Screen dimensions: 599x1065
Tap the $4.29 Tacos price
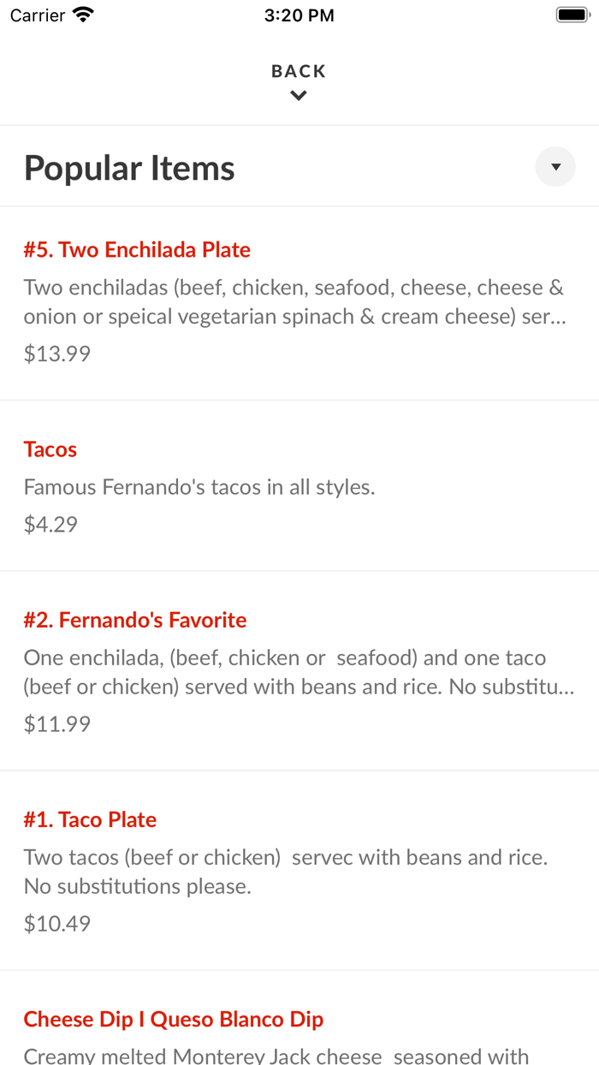tap(50, 524)
